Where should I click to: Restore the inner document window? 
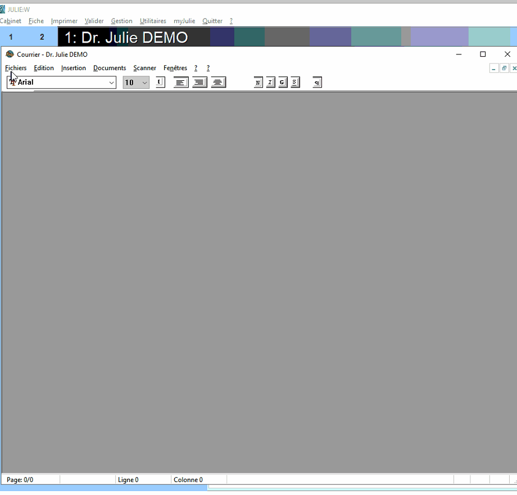point(504,68)
